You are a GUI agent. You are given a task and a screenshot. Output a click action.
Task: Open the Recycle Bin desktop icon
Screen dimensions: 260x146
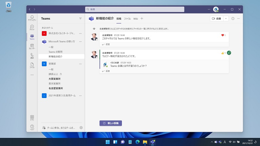[x=8, y=7]
